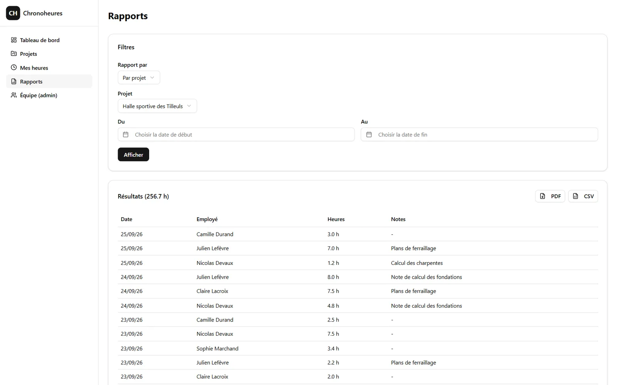Click the Rapports document icon in the sidebar
This screenshot has width=617, height=385.
pos(14,82)
